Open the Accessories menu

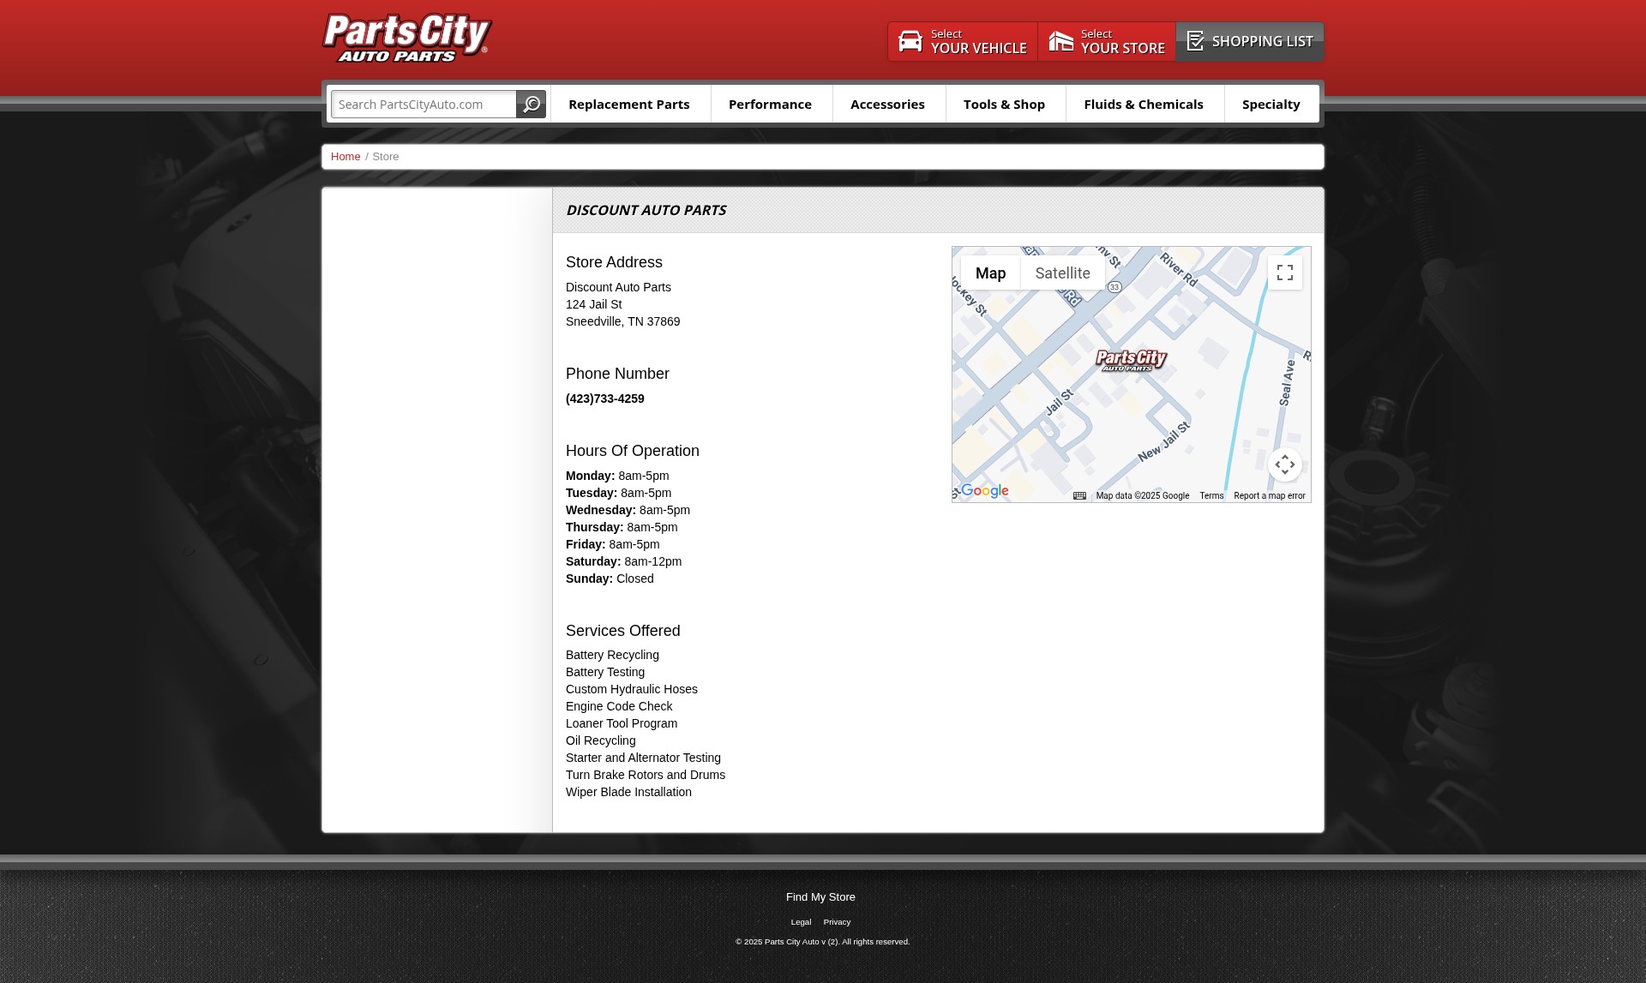[887, 104]
